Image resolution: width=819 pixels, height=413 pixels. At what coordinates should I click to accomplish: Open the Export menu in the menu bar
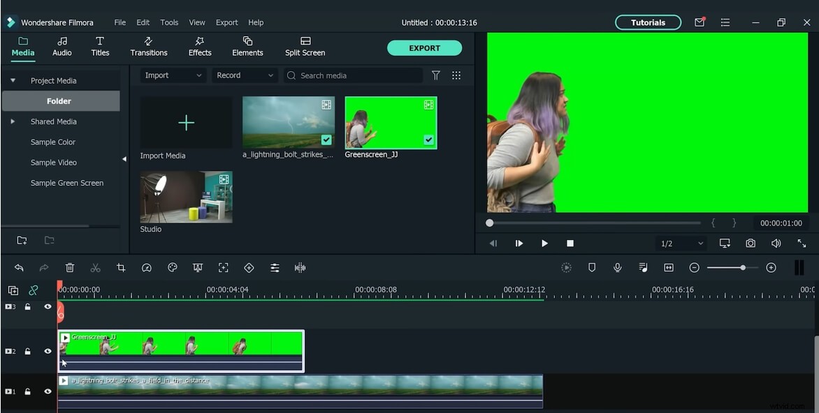pyautogui.click(x=226, y=22)
